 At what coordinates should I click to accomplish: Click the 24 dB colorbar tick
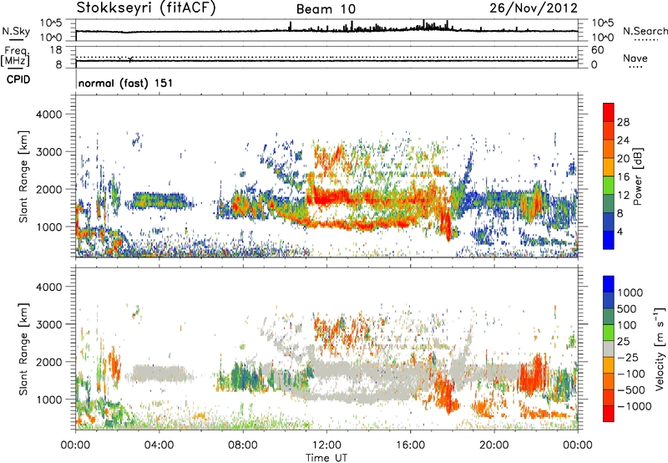click(623, 140)
